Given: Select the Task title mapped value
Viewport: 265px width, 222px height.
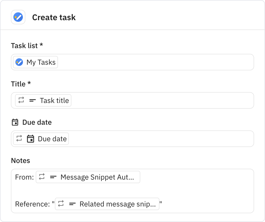Looking at the screenshot, I should [55, 100].
